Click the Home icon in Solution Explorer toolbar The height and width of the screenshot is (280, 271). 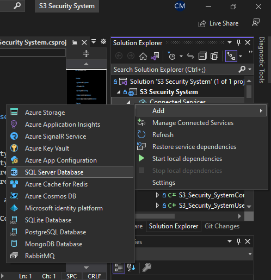143,56
